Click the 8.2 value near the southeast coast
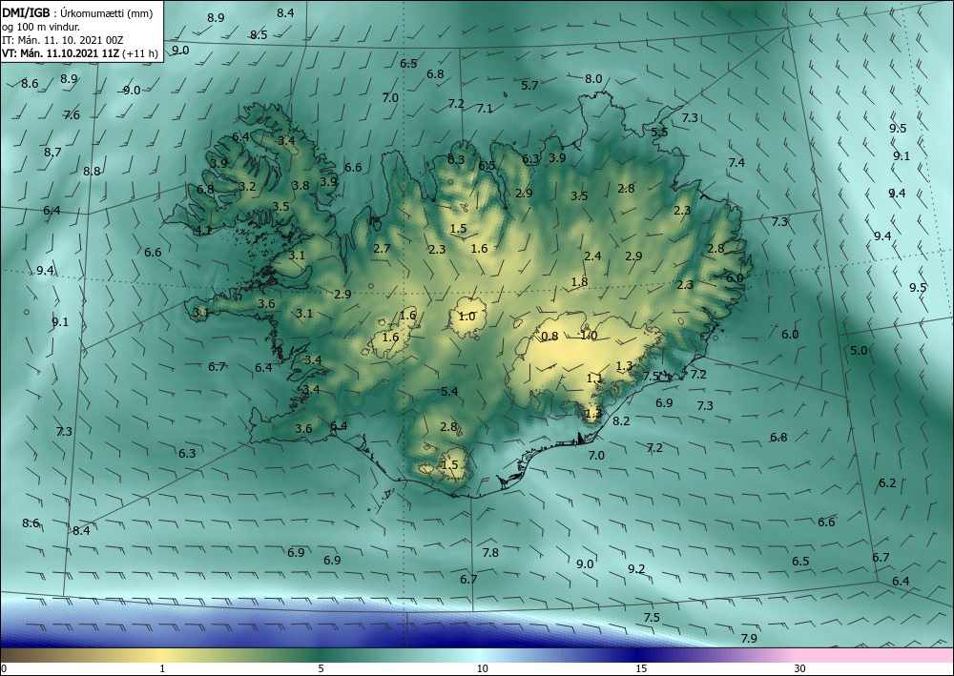This screenshot has height=676, width=954. [x=621, y=420]
